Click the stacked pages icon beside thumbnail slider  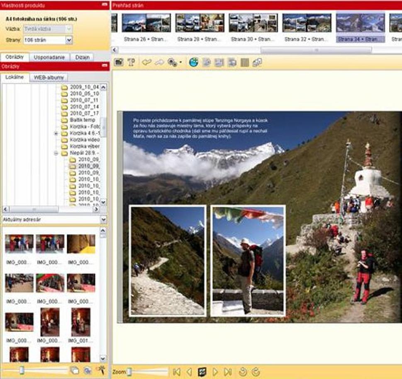[75, 370]
